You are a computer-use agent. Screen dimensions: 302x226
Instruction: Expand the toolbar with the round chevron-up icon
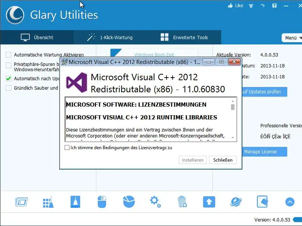tap(290, 202)
